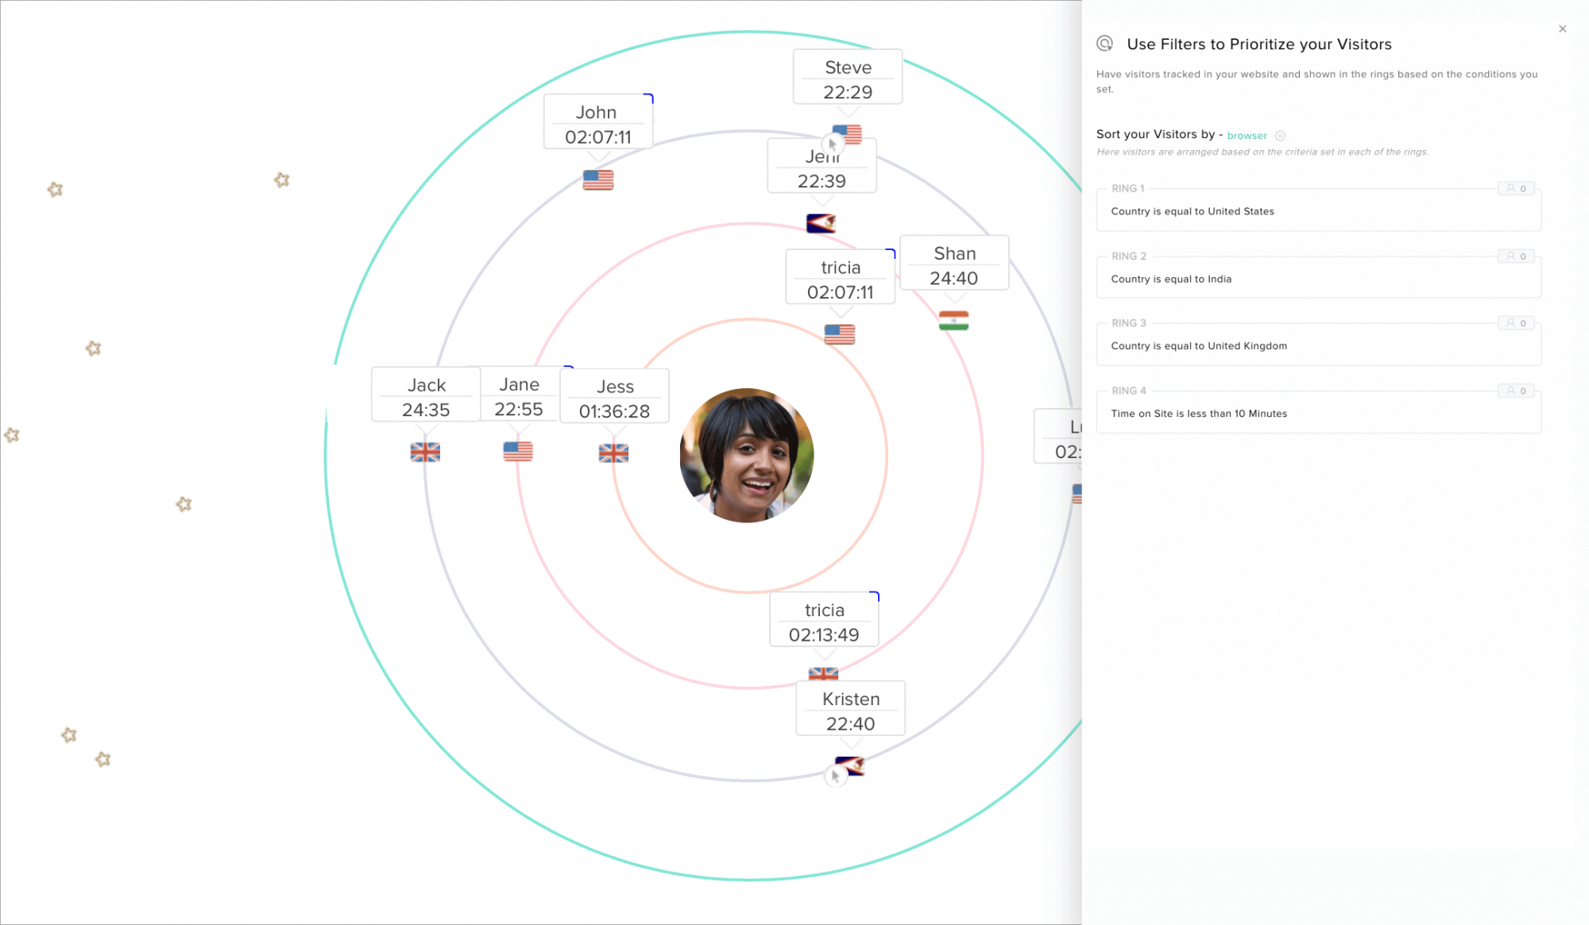
Task: Click the operator avatar photo in center
Action: 747,455
